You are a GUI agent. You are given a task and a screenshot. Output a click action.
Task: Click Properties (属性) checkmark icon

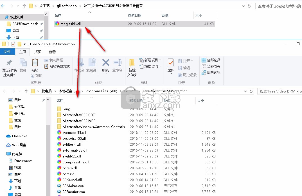point(171,63)
